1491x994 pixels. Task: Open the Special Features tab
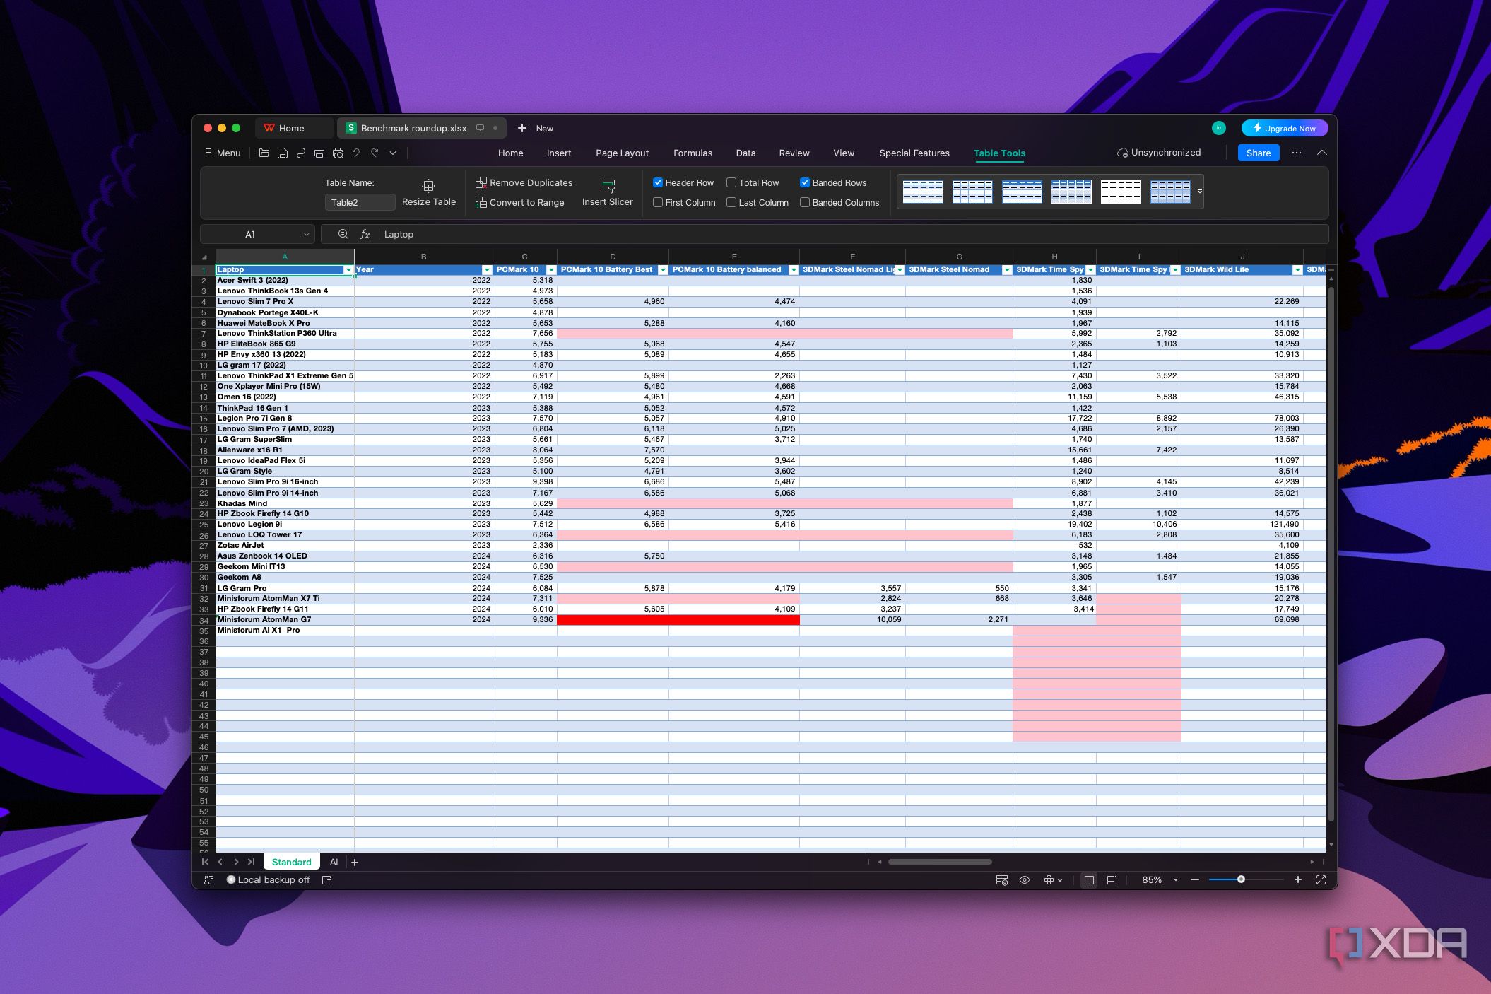pos(914,153)
